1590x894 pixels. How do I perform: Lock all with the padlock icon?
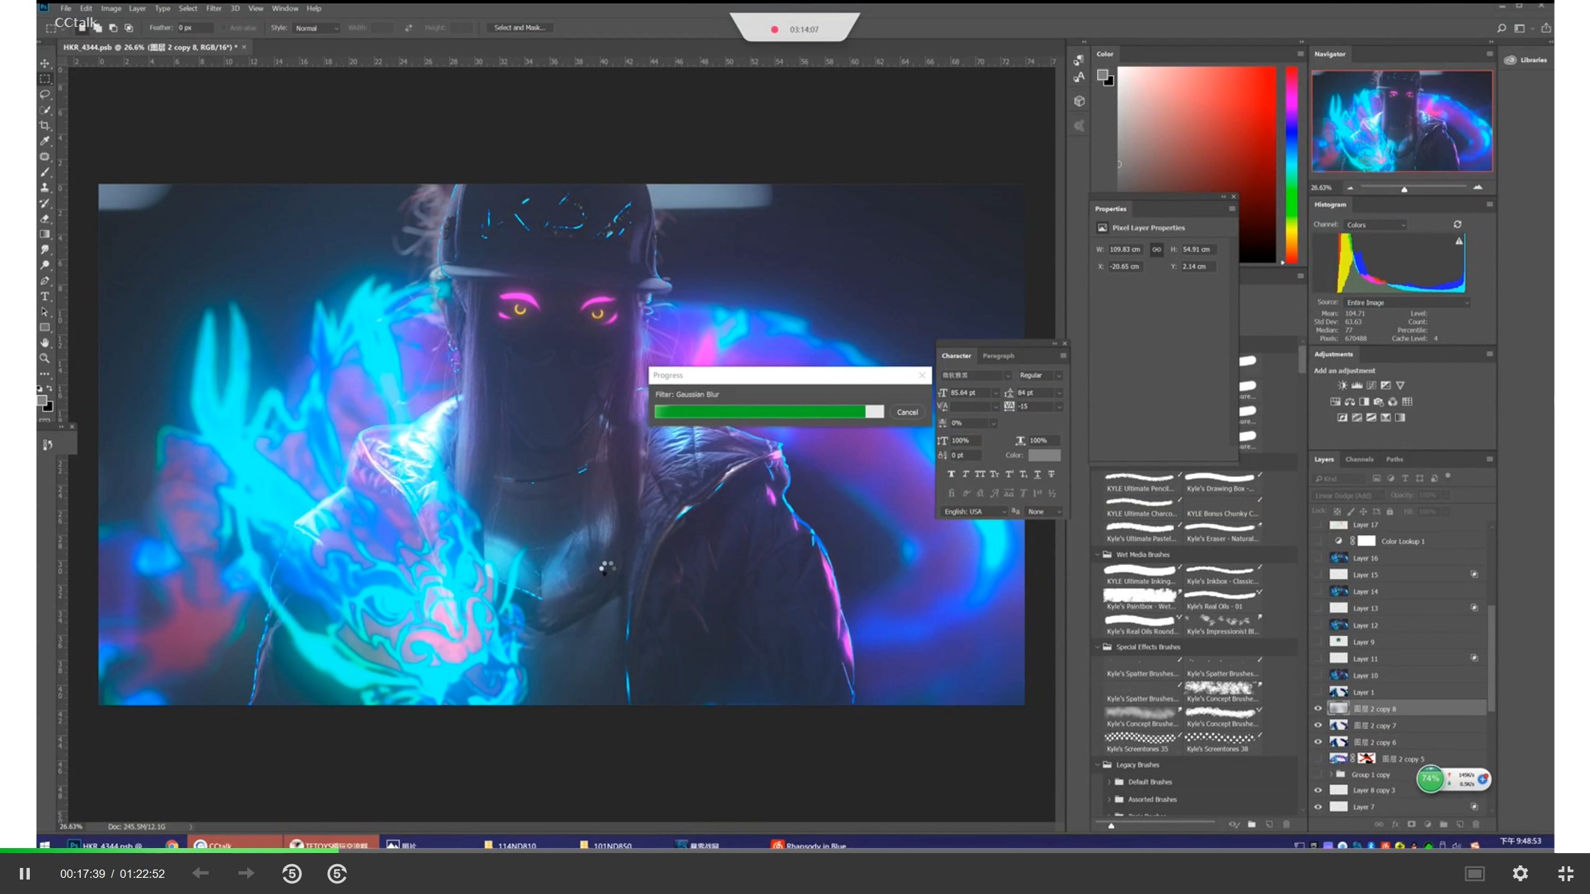point(1390,512)
